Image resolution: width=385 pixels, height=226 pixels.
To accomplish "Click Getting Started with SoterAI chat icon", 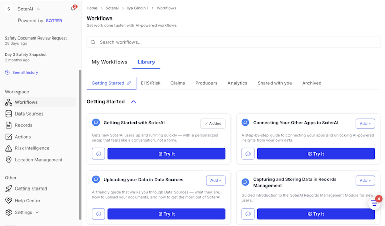I will point(96,122).
